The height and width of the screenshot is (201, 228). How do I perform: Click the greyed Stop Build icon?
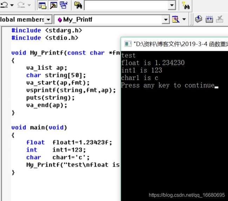click(220, 19)
